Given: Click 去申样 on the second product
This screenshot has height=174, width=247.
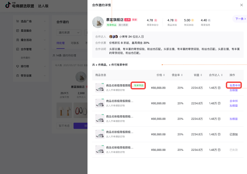Looking at the screenshot, I should (234, 101).
